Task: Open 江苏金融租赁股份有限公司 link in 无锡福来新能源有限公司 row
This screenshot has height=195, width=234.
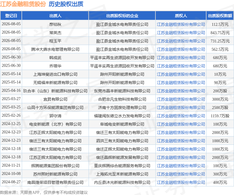Action: point(181,83)
